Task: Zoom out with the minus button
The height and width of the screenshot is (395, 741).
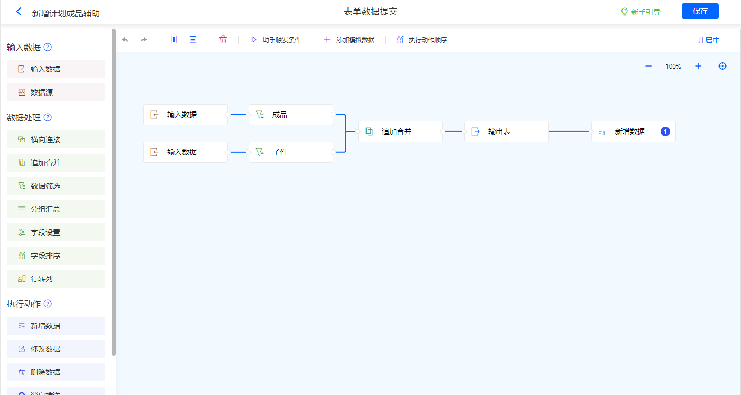Action: click(648, 66)
